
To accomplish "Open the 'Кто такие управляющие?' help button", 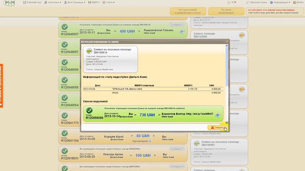I will tap(226, 11).
